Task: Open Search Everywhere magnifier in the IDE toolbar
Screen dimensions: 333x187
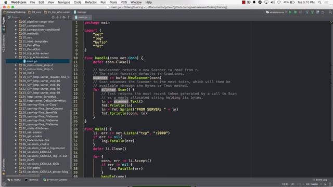Action: point(330,12)
